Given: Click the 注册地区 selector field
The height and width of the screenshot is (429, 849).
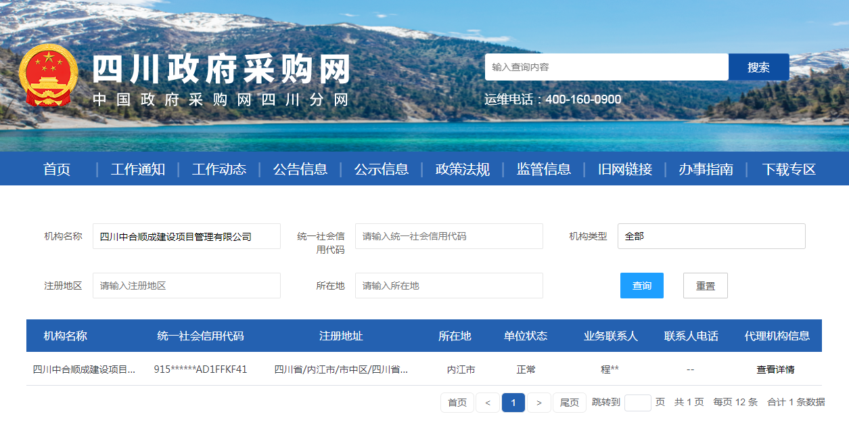Looking at the screenshot, I should point(186,286).
